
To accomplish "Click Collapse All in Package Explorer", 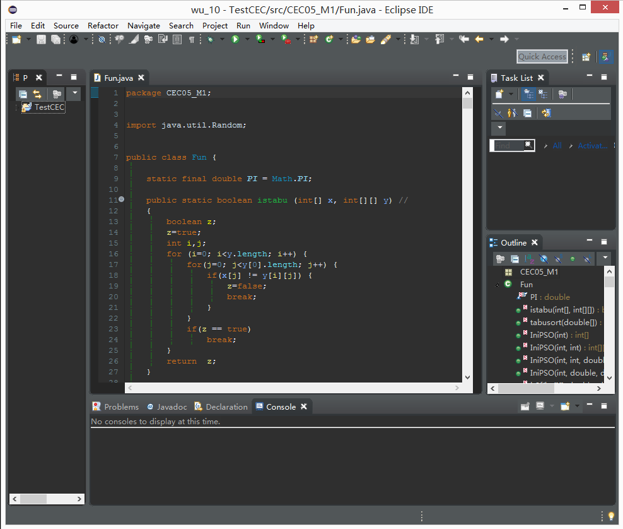I will [x=23, y=94].
